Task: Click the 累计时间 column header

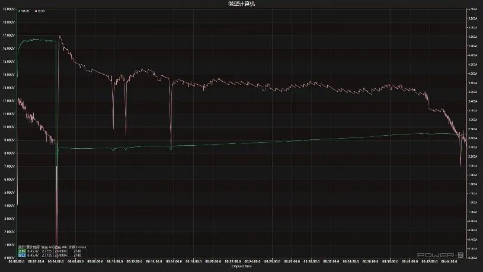Action: [x=32, y=247]
